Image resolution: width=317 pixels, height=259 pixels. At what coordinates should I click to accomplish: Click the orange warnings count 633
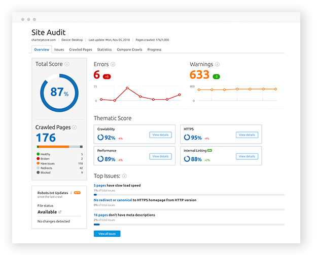click(x=199, y=74)
